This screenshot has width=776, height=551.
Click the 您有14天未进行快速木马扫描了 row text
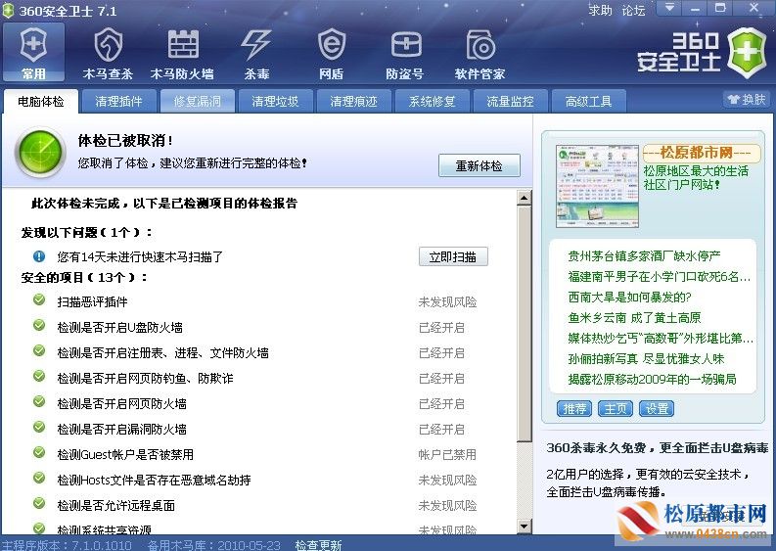click(140, 256)
